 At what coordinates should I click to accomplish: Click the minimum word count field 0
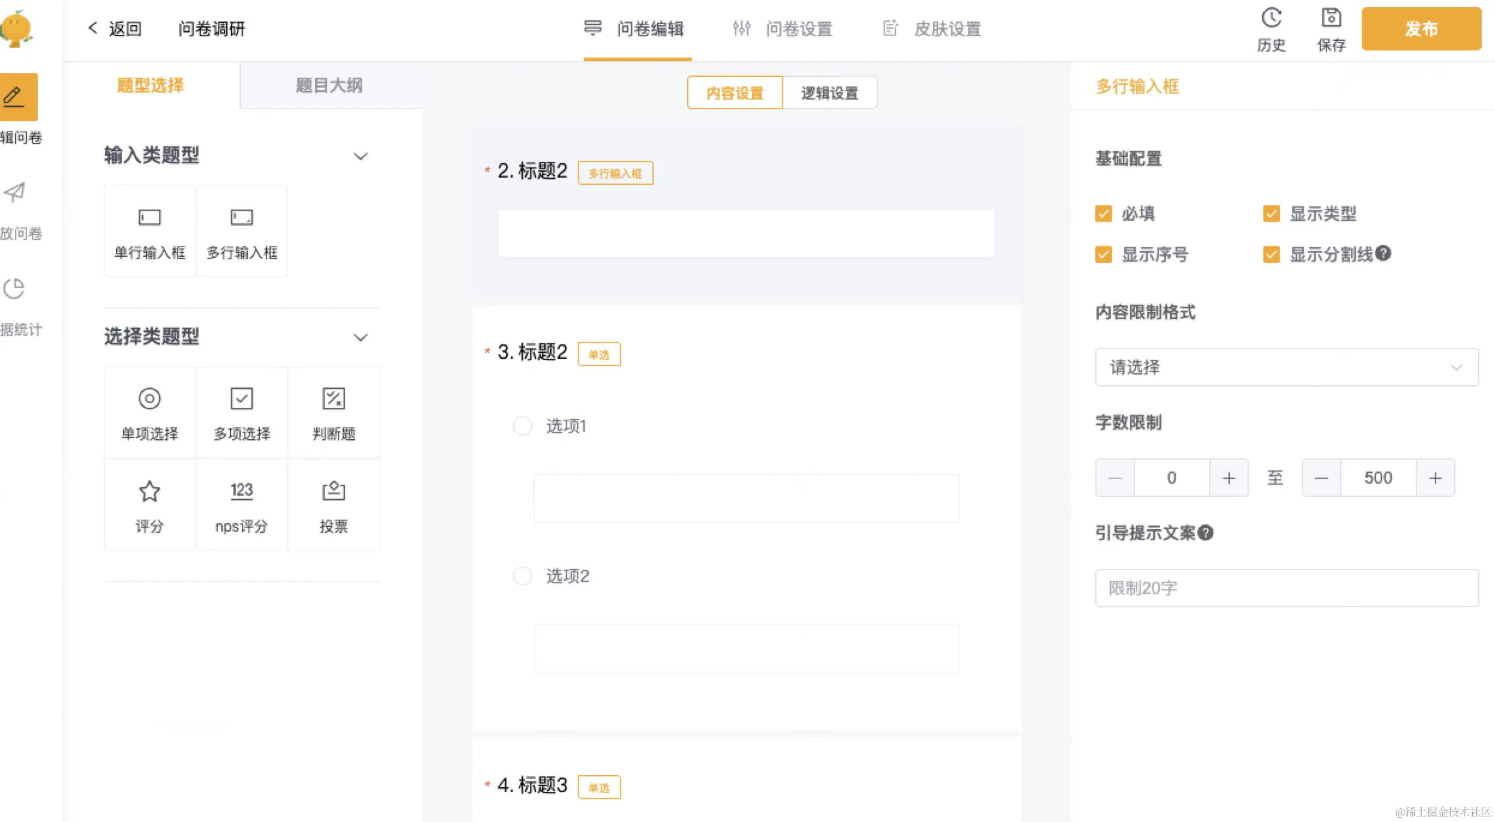click(x=1172, y=478)
